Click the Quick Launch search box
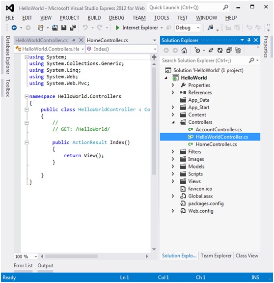Screen dimensions: 274x283 185,7
